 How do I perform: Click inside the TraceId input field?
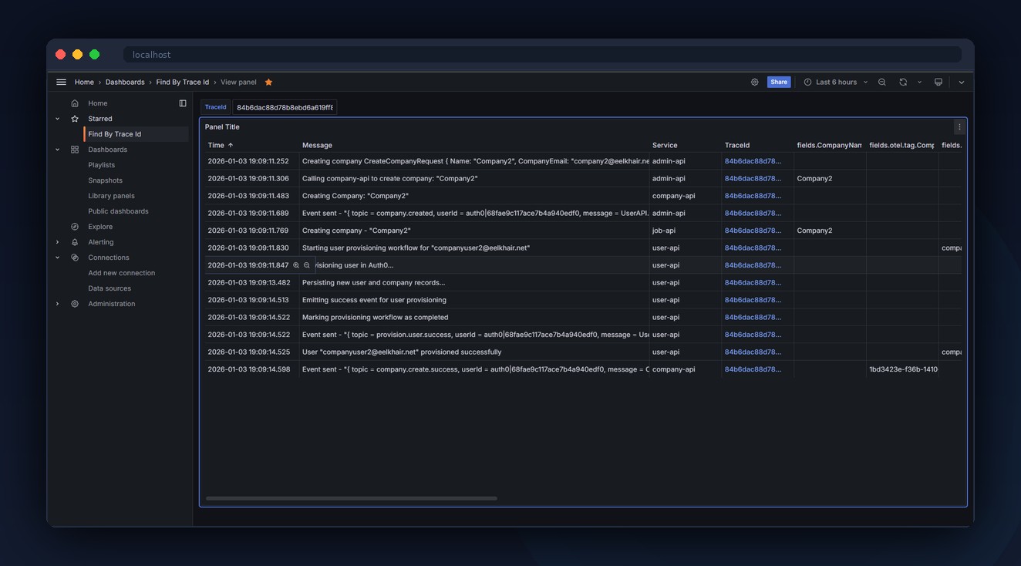285,106
